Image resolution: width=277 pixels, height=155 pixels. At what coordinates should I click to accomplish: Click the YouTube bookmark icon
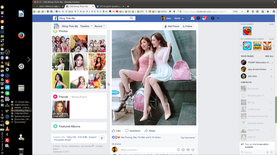click(117, 12)
